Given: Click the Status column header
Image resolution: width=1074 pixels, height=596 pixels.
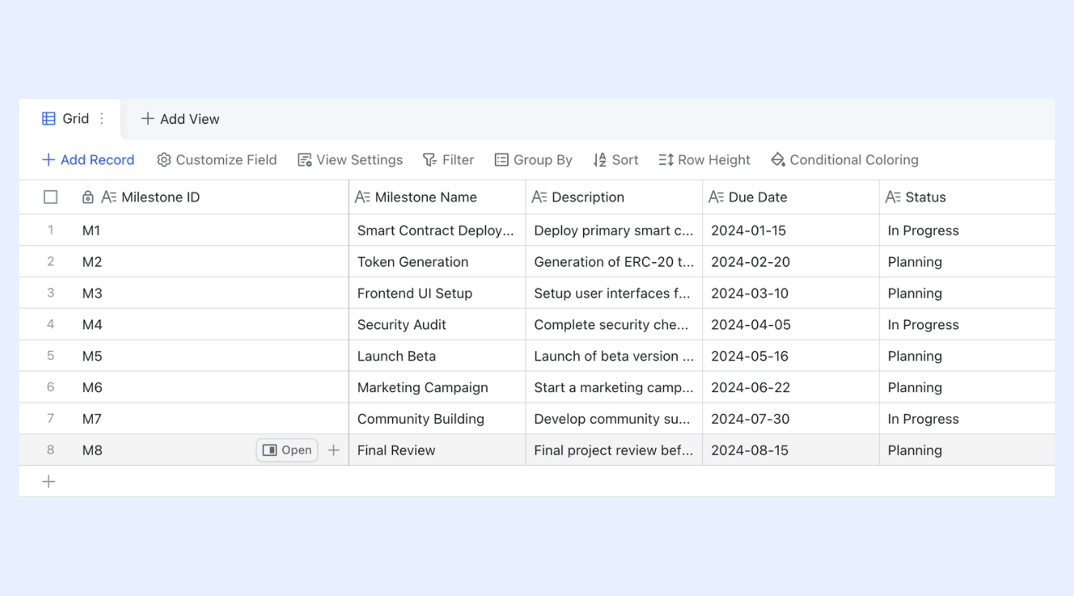Looking at the screenshot, I should coord(967,197).
